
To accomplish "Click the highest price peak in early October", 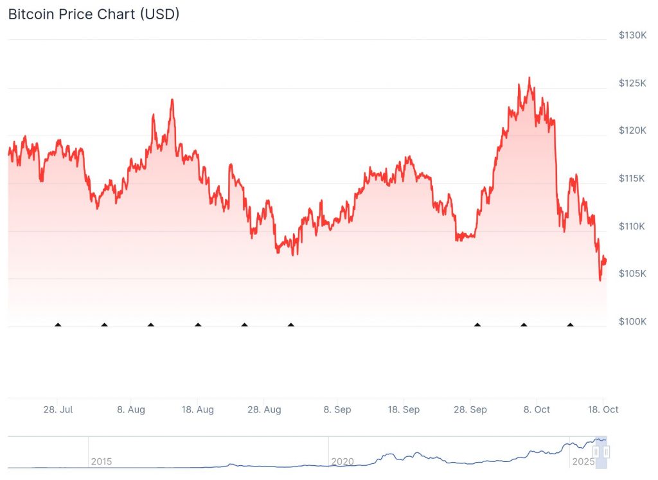I will (529, 78).
